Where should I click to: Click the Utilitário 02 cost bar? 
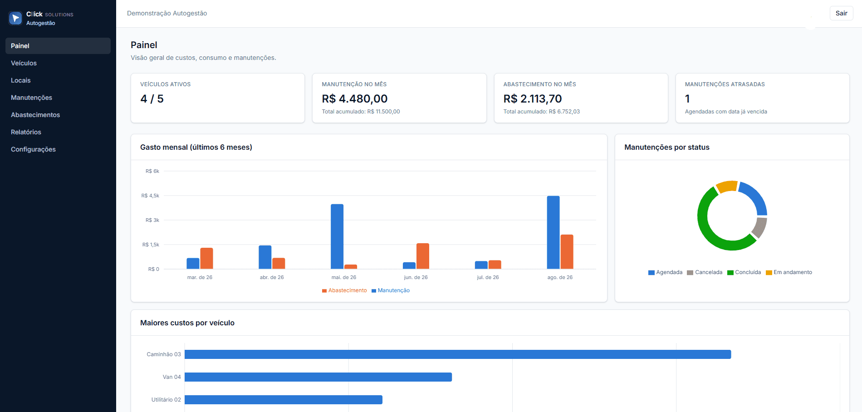click(284, 400)
